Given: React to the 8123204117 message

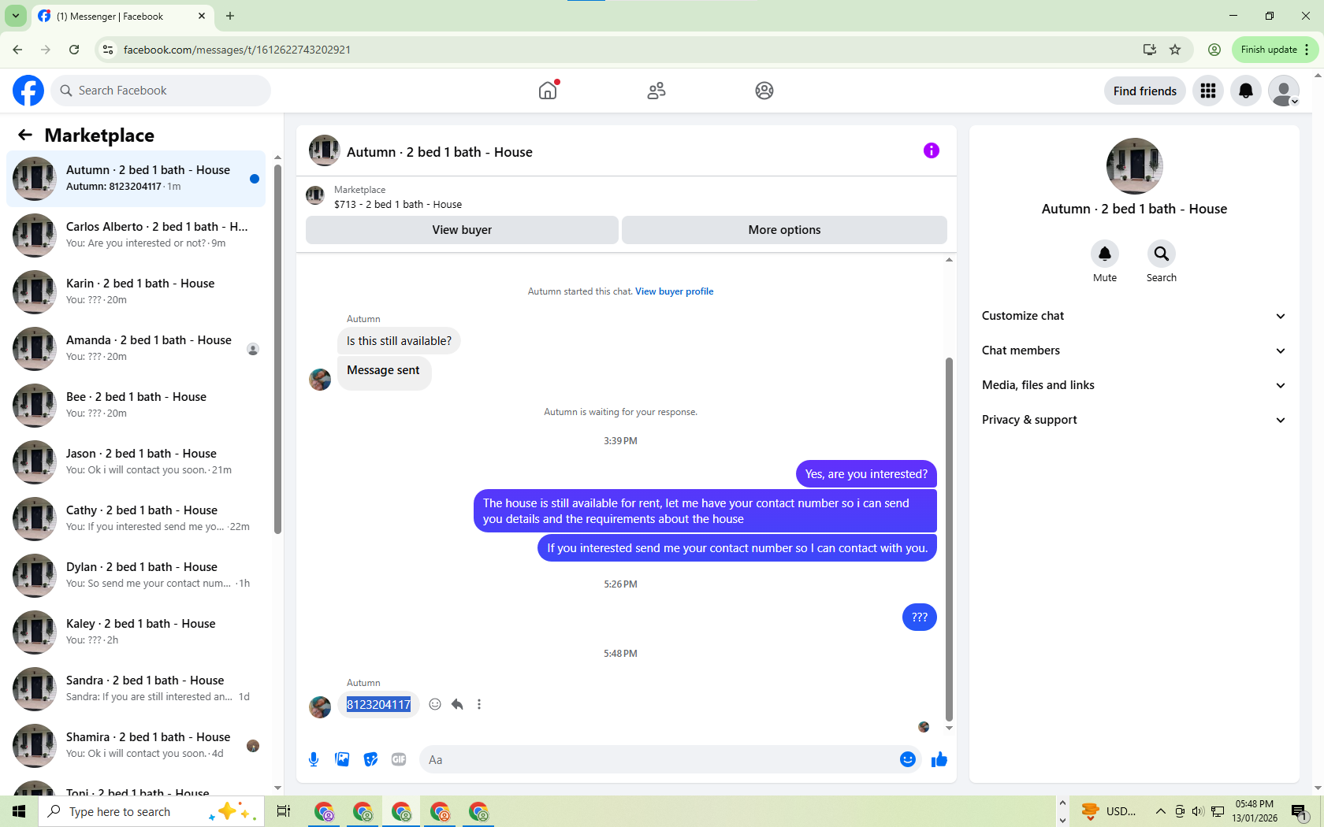Looking at the screenshot, I should point(435,704).
